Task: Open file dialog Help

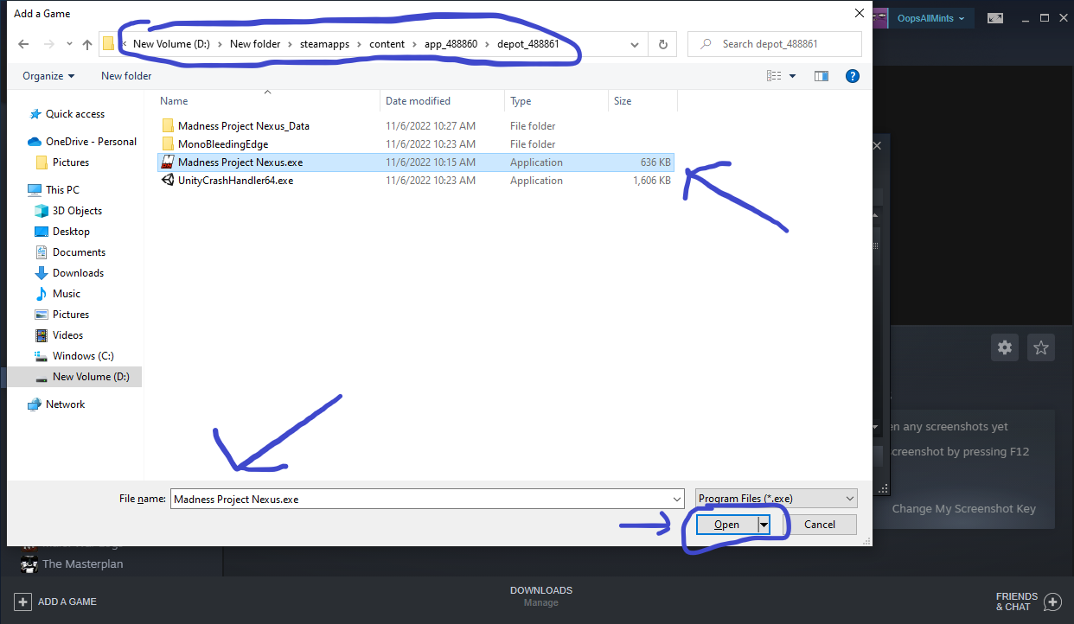Action: coord(853,76)
